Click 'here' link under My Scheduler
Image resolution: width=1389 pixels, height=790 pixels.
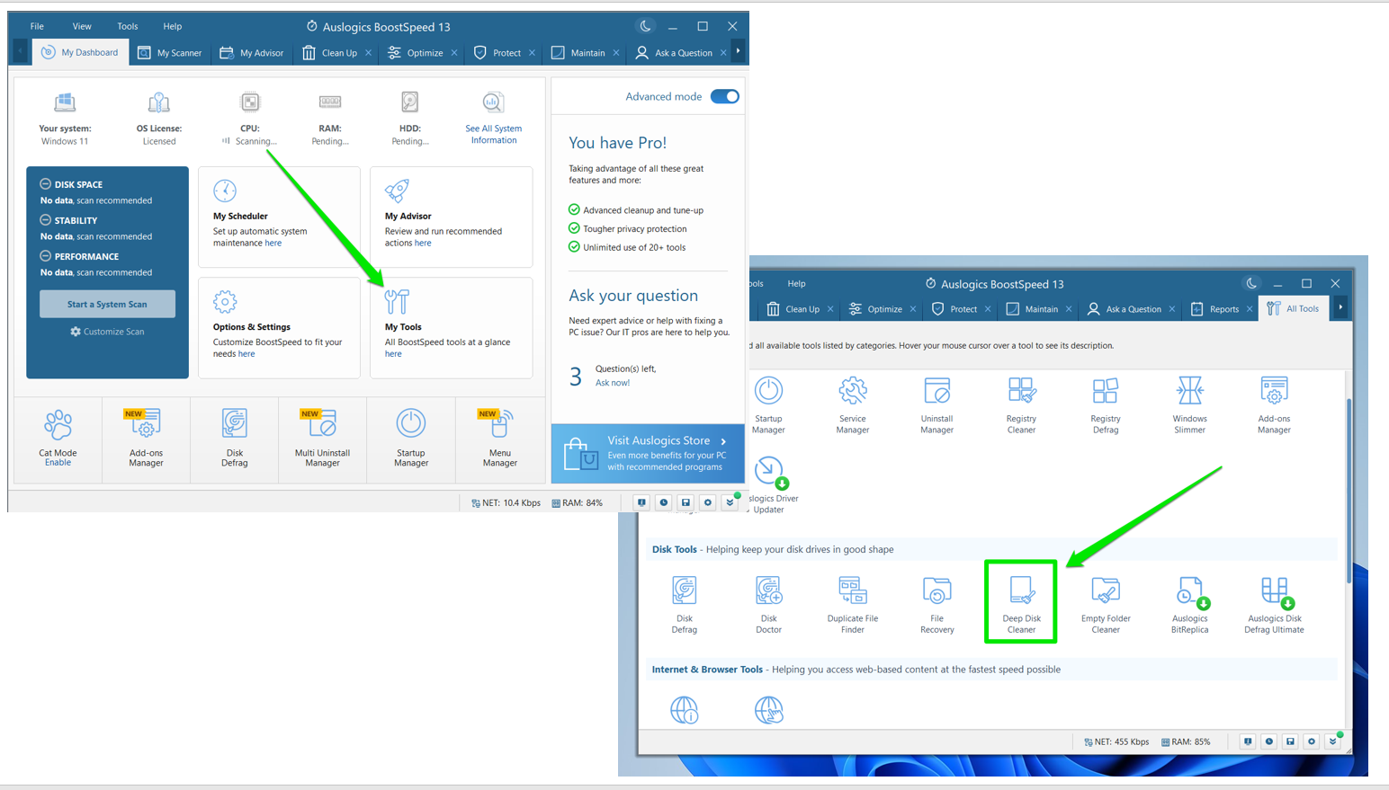point(273,244)
